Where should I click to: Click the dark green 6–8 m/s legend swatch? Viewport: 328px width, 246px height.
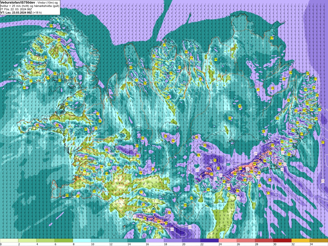(x=64, y=241)
